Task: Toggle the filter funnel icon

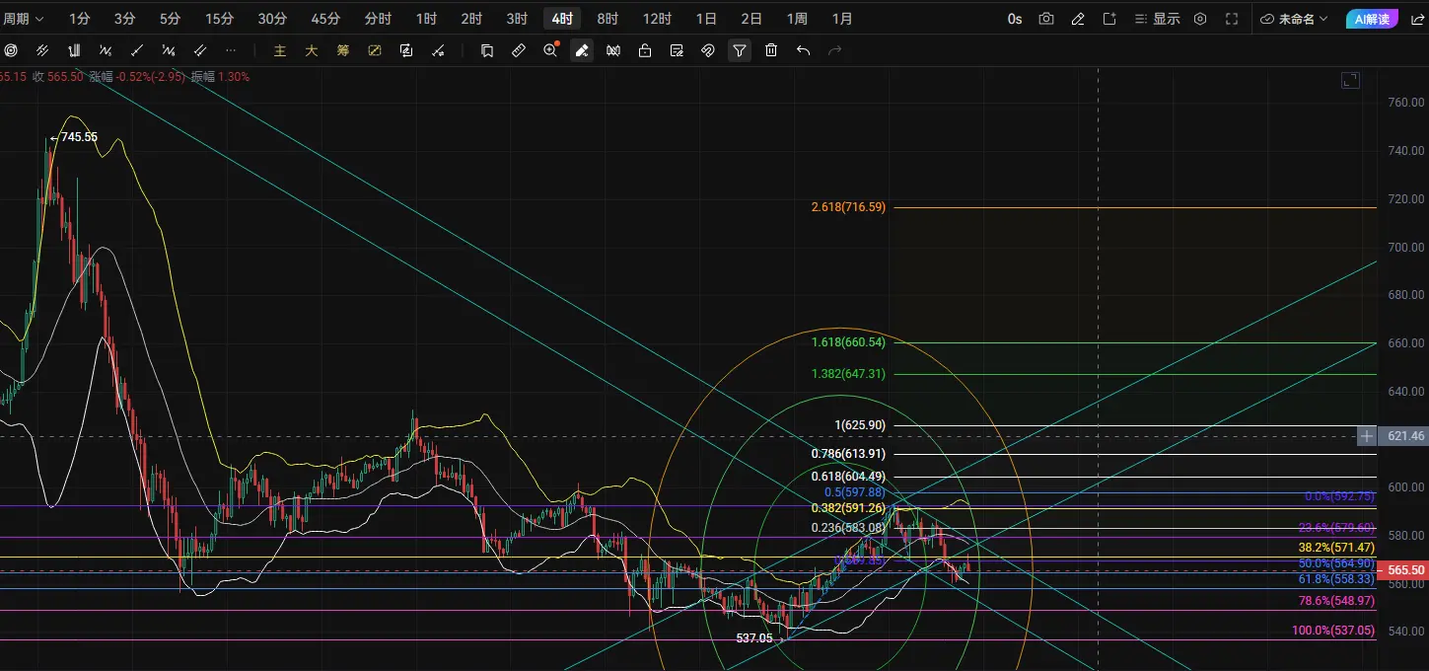Action: (740, 50)
